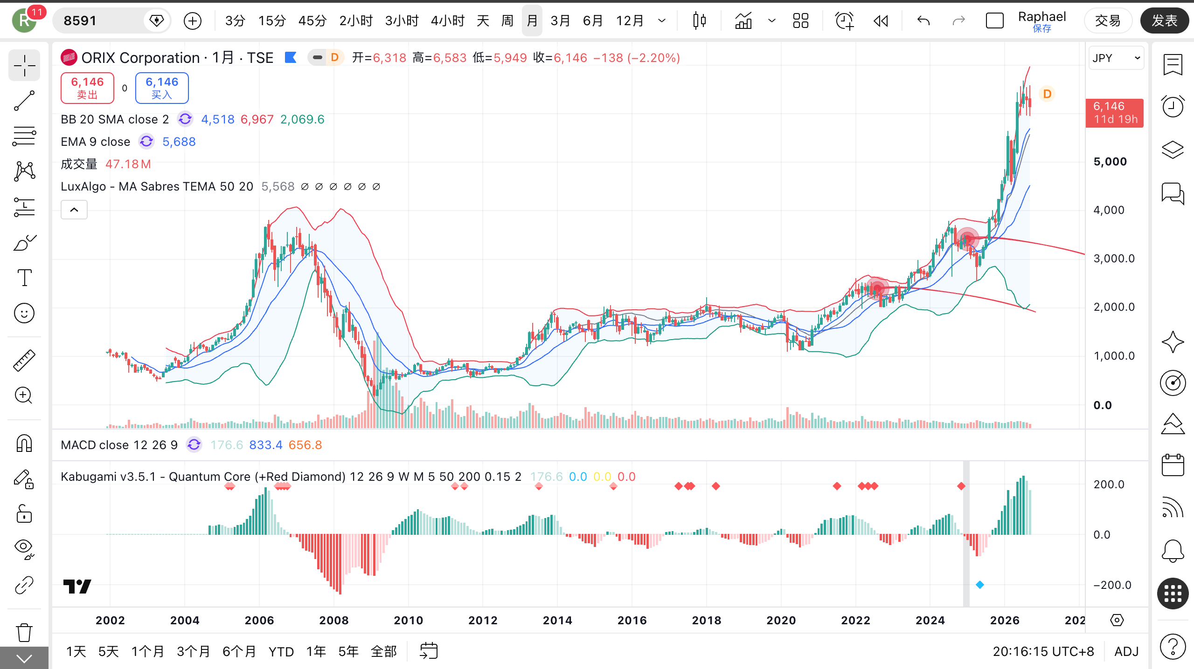Create a new price alert

tap(844, 20)
